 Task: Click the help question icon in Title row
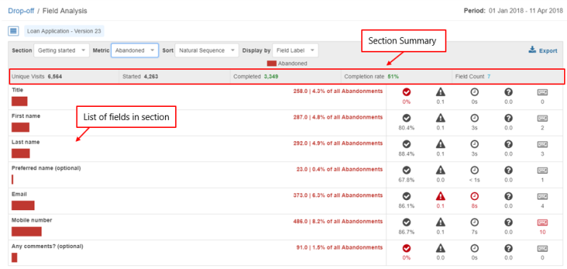pyautogui.click(x=508, y=92)
